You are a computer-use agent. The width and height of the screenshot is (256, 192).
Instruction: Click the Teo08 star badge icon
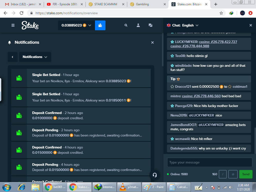(172, 56)
